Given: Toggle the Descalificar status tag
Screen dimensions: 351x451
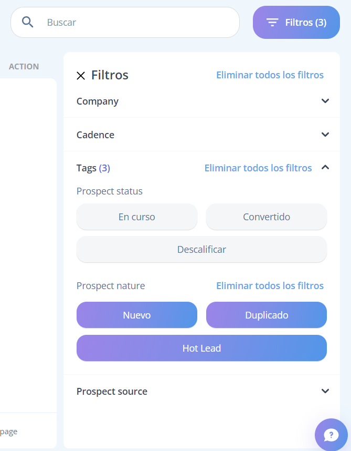Looking at the screenshot, I should 201,249.
